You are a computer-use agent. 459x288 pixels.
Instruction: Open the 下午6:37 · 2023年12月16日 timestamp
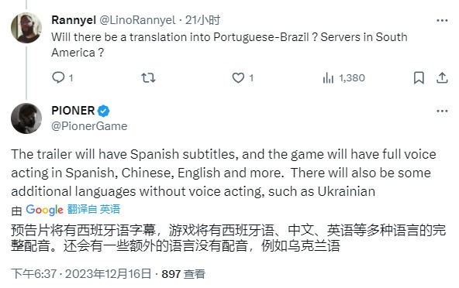click(81, 274)
